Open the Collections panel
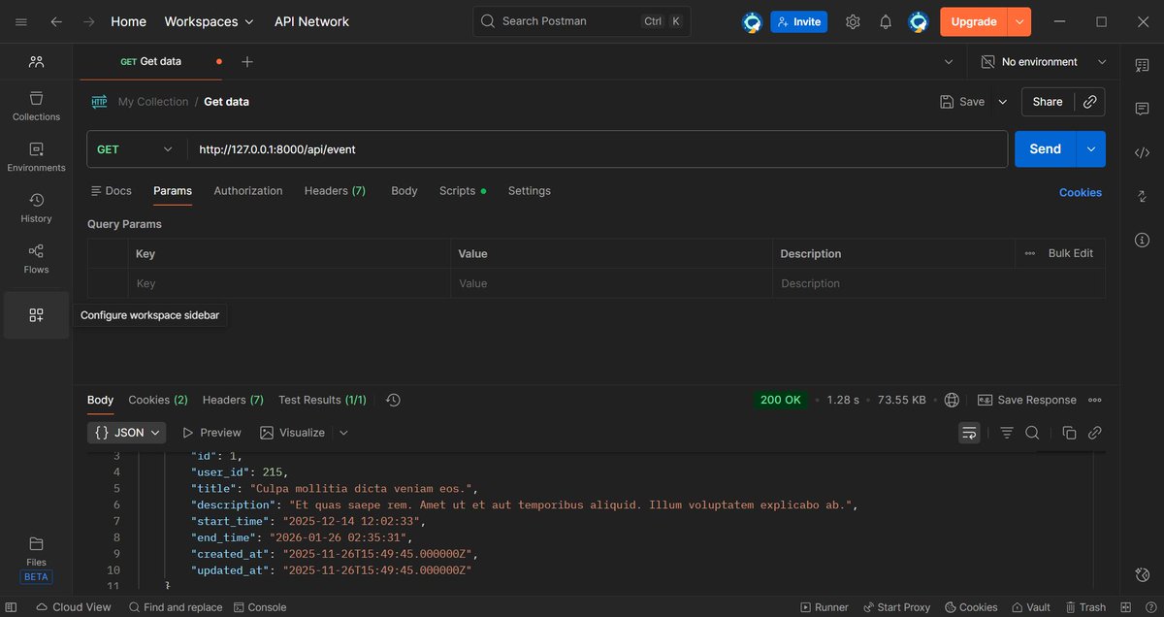The width and height of the screenshot is (1164, 617). (35, 107)
